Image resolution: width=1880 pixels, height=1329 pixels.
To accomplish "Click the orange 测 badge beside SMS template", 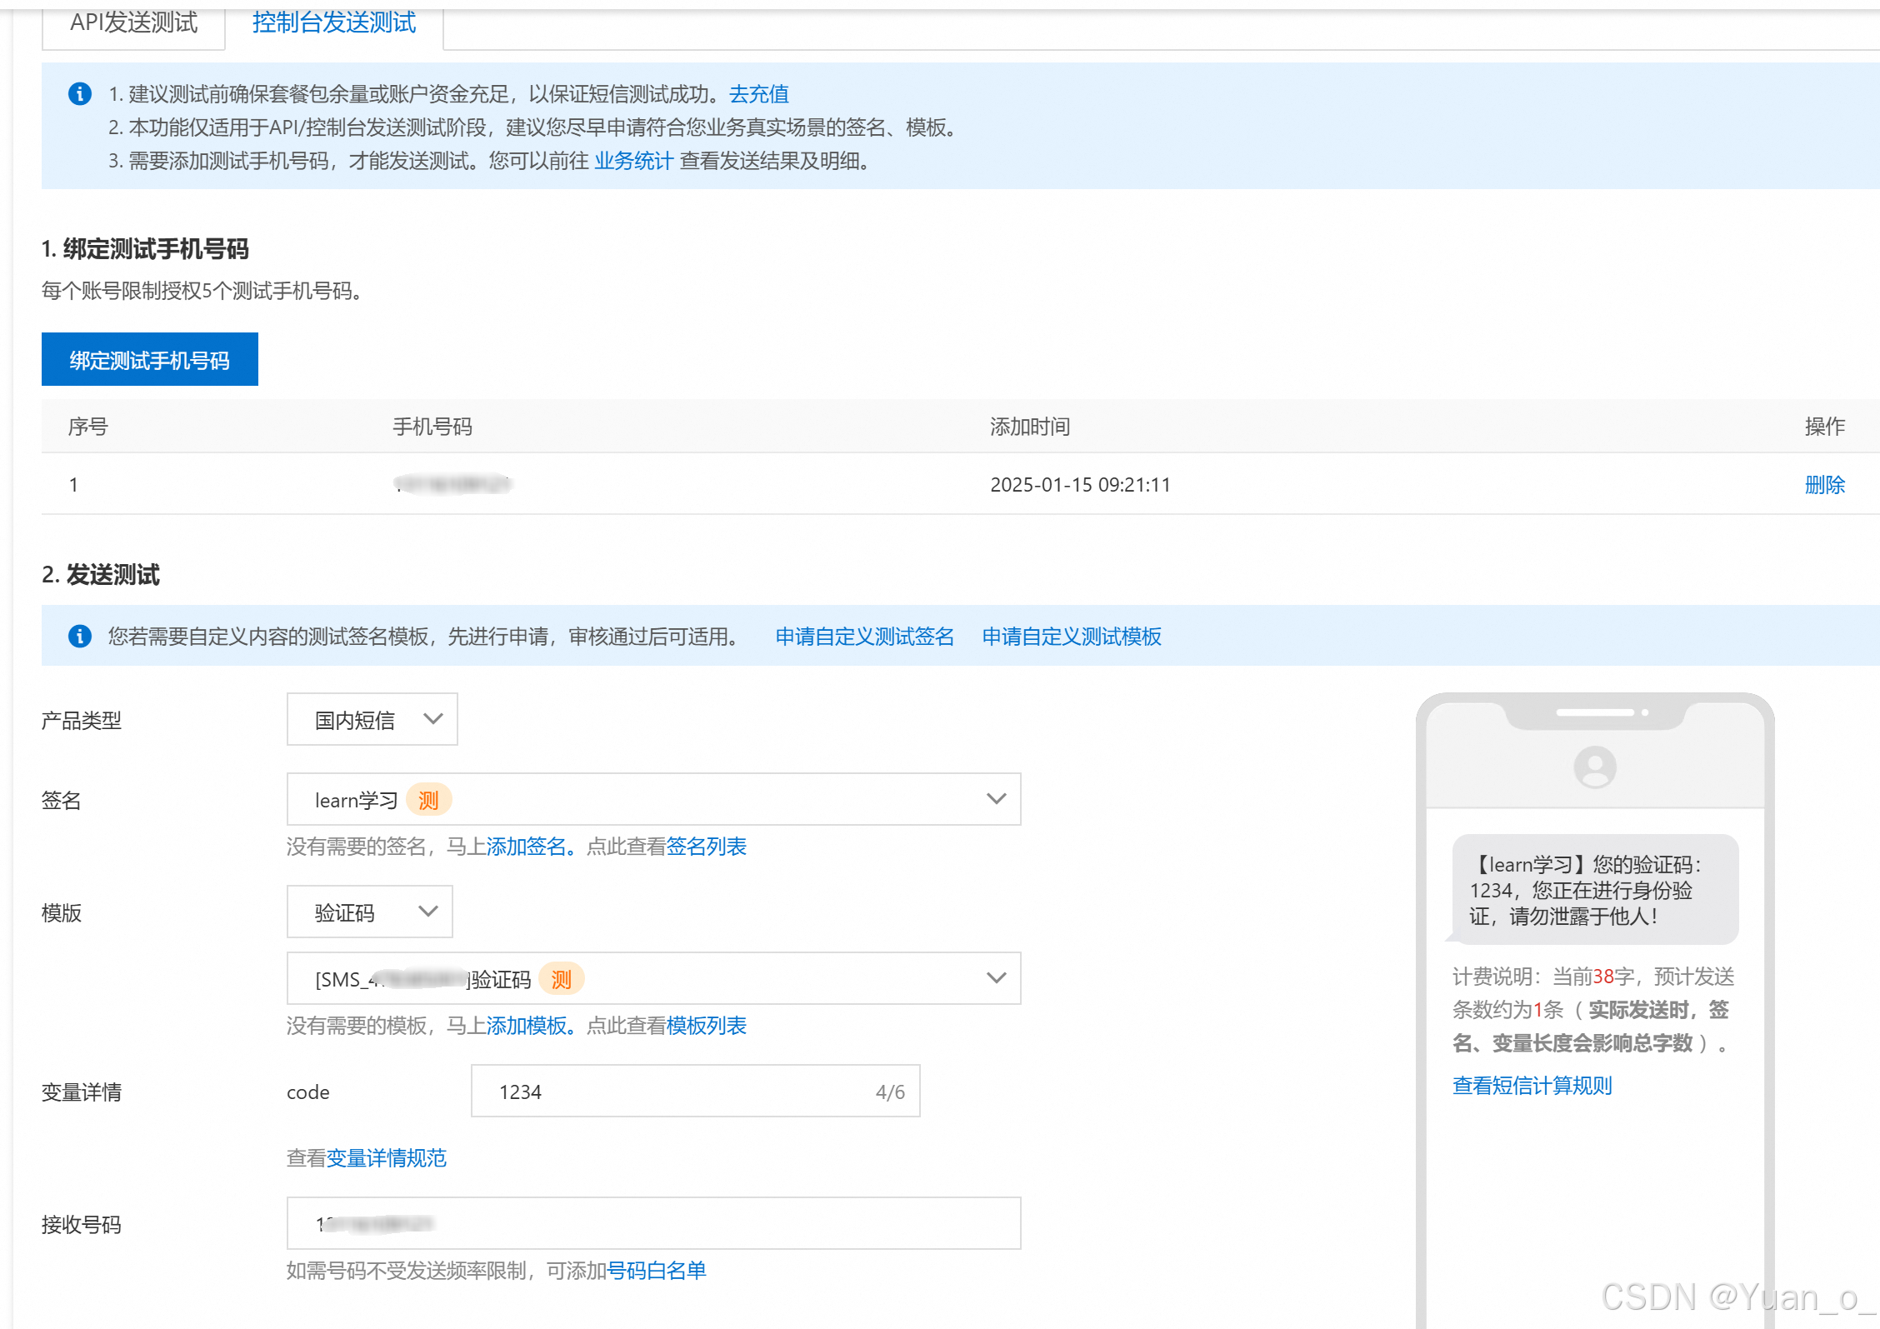I will point(561,979).
